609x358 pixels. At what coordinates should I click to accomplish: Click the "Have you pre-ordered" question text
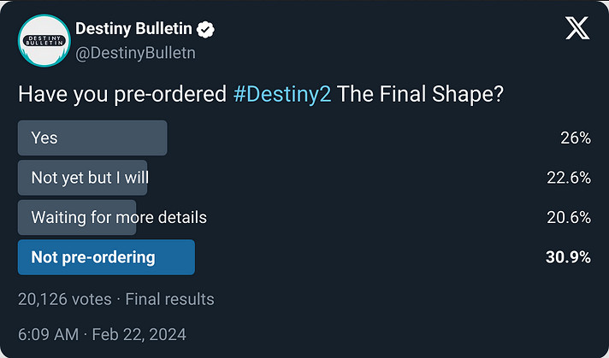123,95
